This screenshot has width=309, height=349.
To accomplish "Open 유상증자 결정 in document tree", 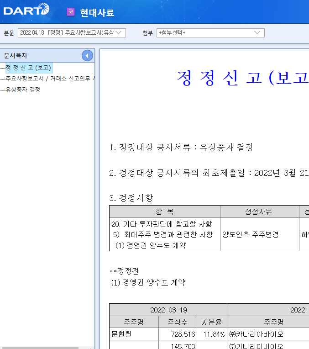I will click(23, 90).
